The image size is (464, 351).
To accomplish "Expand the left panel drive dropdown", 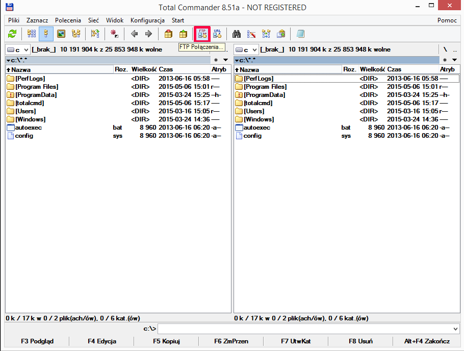I will pyautogui.click(x=18, y=50).
